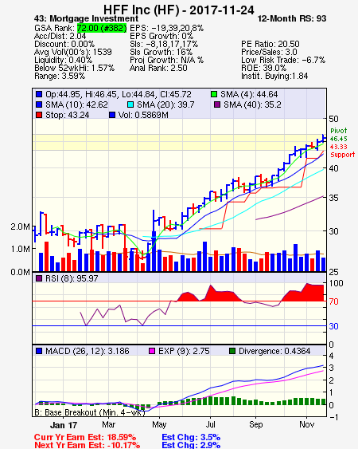Click the 'Est Chg: 2.9%' text

tap(191, 445)
